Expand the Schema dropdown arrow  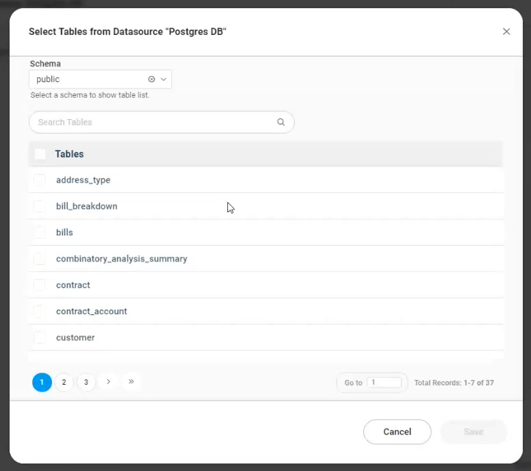(164, 79)
